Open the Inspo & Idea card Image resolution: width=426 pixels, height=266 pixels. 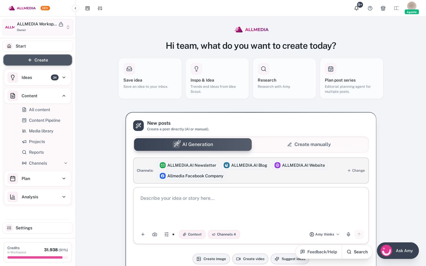217,79
